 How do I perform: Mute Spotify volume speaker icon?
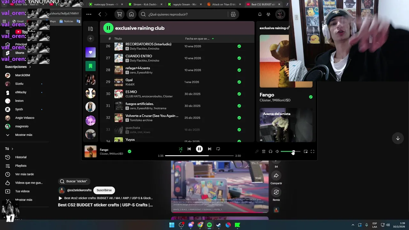(277, 151)
